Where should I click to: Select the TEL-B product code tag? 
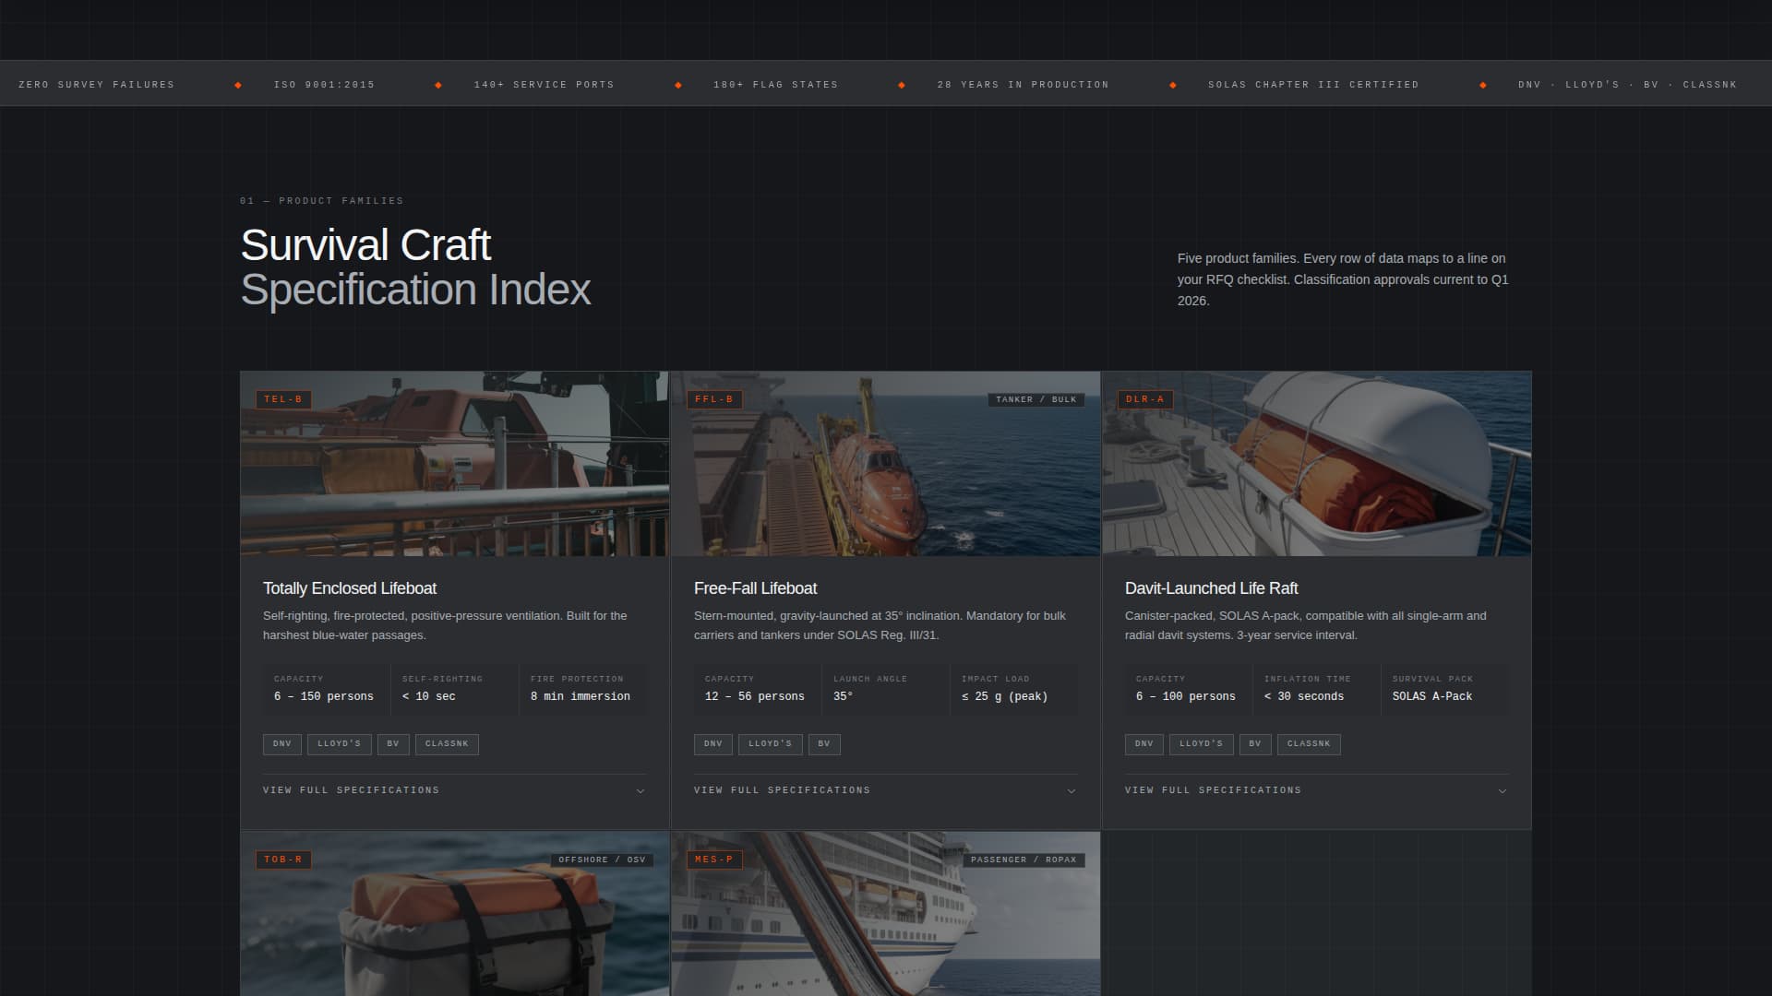pos(282,399)
